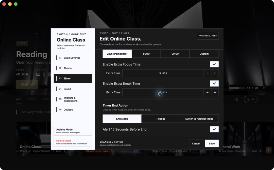274x170 pixels.
Task: Go to the Theme section
Action: coord(73,68)
